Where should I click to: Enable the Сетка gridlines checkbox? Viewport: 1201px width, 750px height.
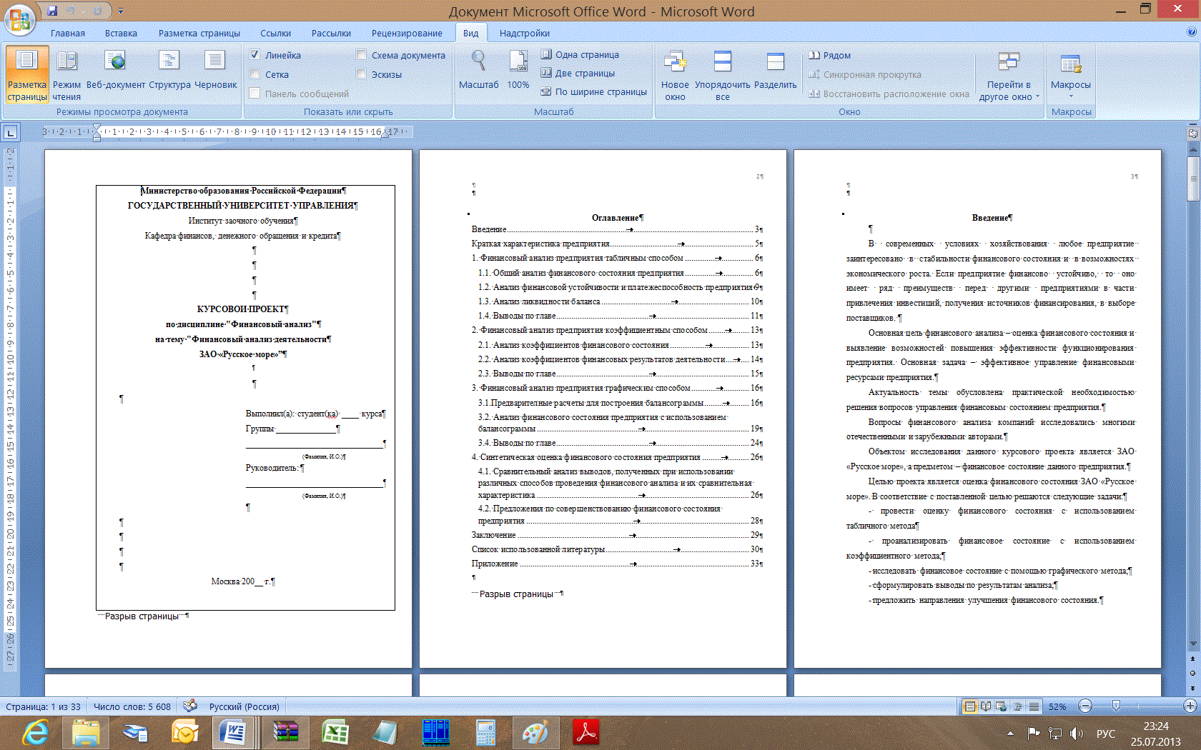255,74
